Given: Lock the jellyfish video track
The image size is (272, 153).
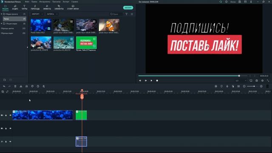Looking at the screenshot, I should pos(6,115).
